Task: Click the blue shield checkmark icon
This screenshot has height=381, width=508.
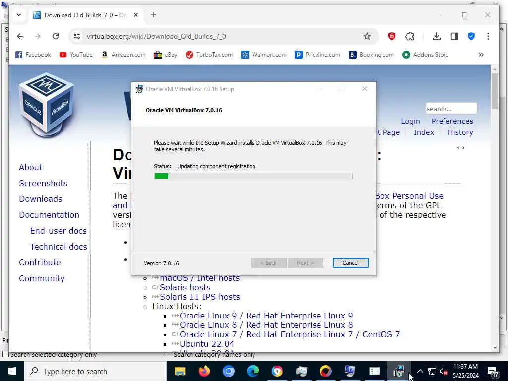Action: tap(471, 36)
